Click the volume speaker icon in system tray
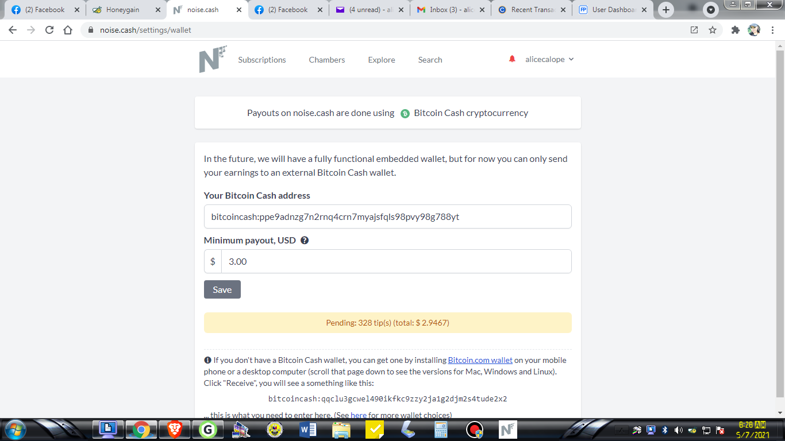The image size is (785, 441). coord(679,430)
